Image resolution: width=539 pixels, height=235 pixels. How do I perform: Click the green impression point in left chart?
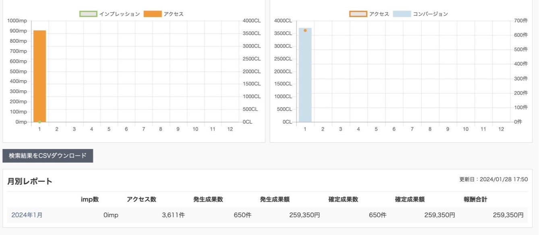pyautogui.click(x=39, y=122)
